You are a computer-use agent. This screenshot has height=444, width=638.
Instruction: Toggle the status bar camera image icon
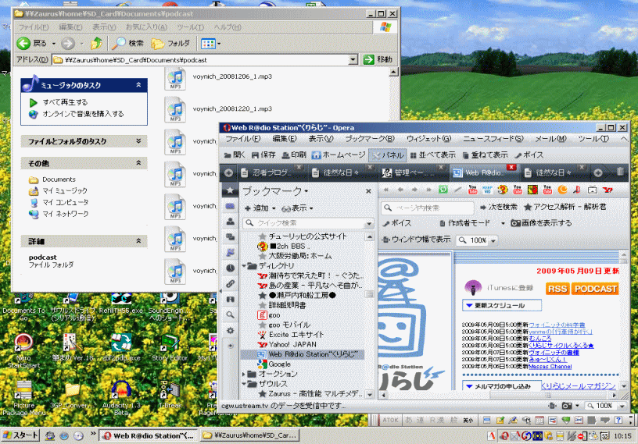click(566, 406)
